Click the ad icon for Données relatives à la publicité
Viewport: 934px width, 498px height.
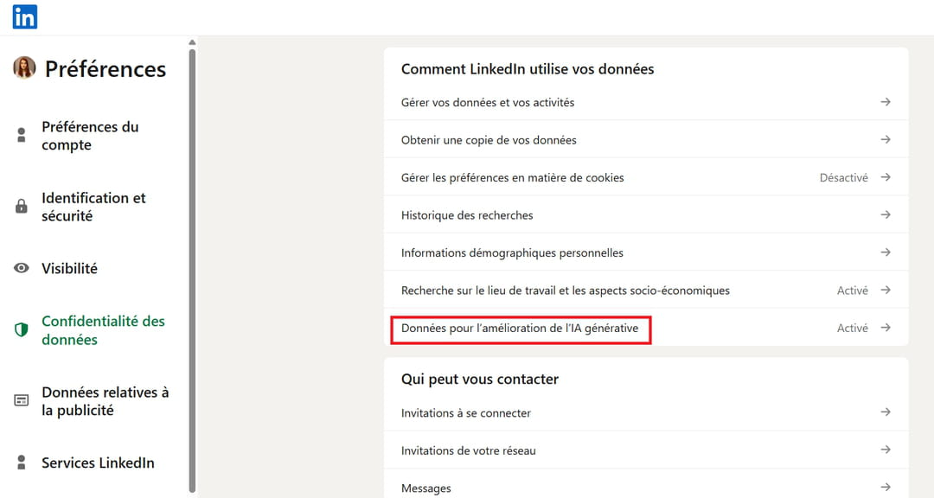point(22,401)
